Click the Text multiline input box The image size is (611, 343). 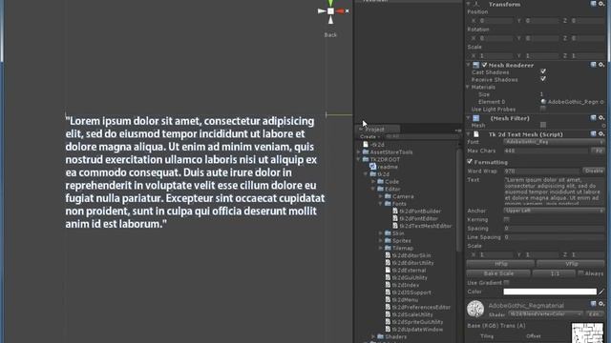[x=554, y=191]
